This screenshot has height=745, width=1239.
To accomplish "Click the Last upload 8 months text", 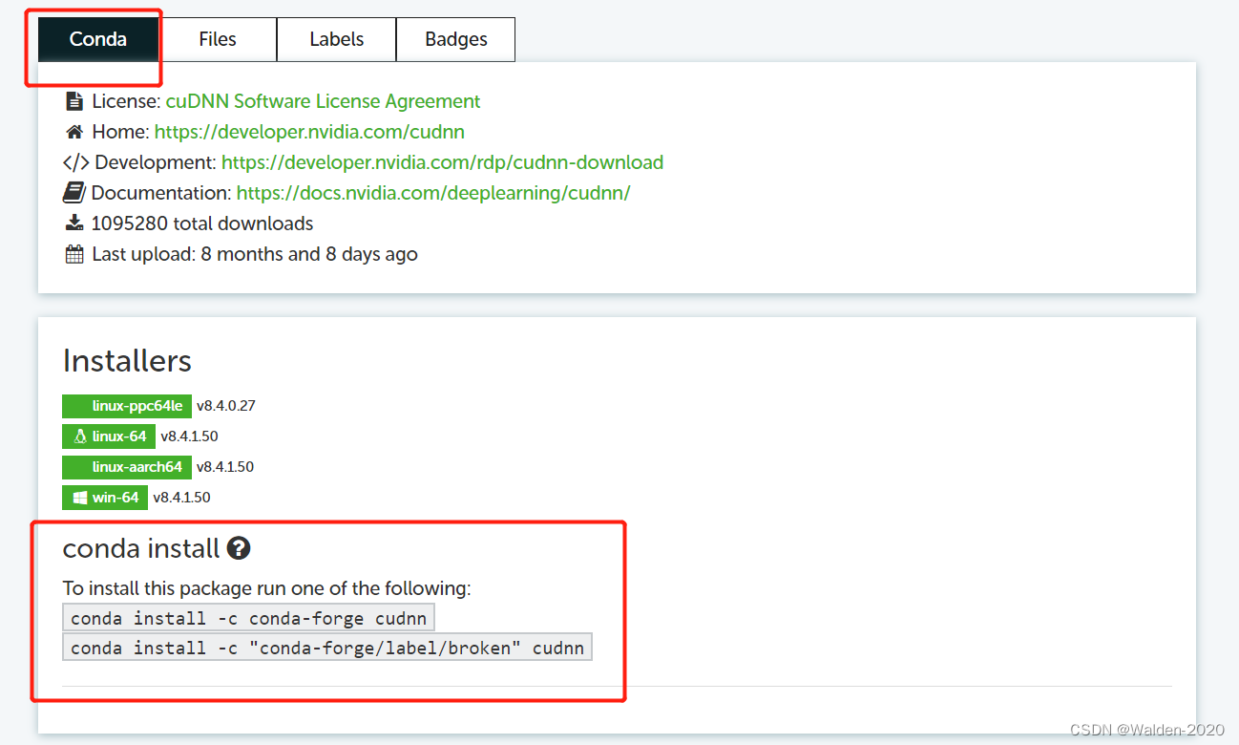I will pyautogui.click(x=255, y=254).
